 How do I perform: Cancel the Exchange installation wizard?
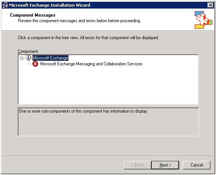click(x=196, y=165)
